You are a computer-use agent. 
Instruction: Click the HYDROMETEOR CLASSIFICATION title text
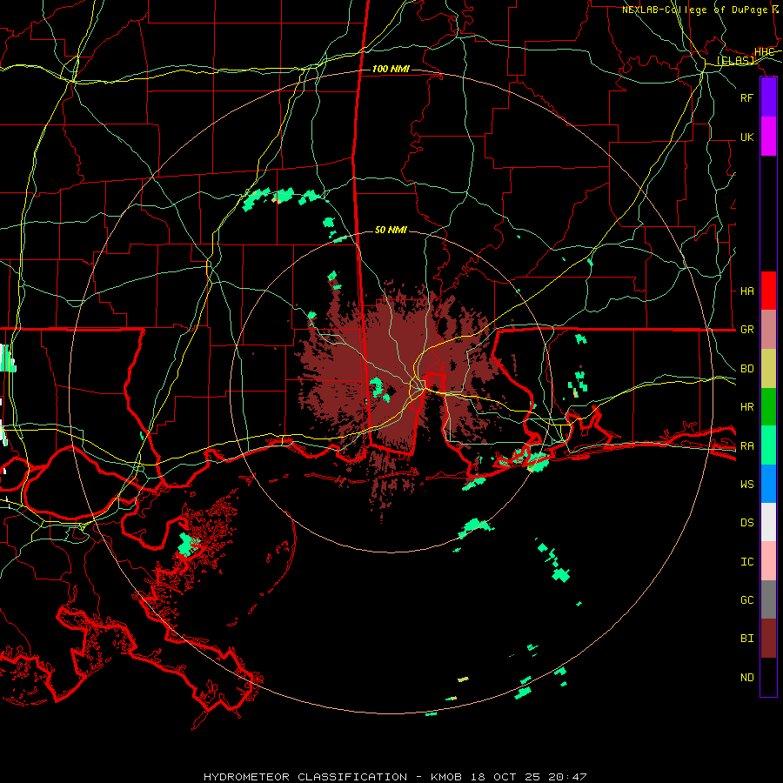tap(304, 777)
